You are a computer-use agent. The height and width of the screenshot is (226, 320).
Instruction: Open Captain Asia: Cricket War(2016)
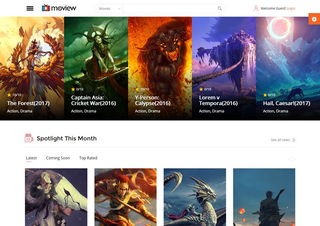click(93, 100)
